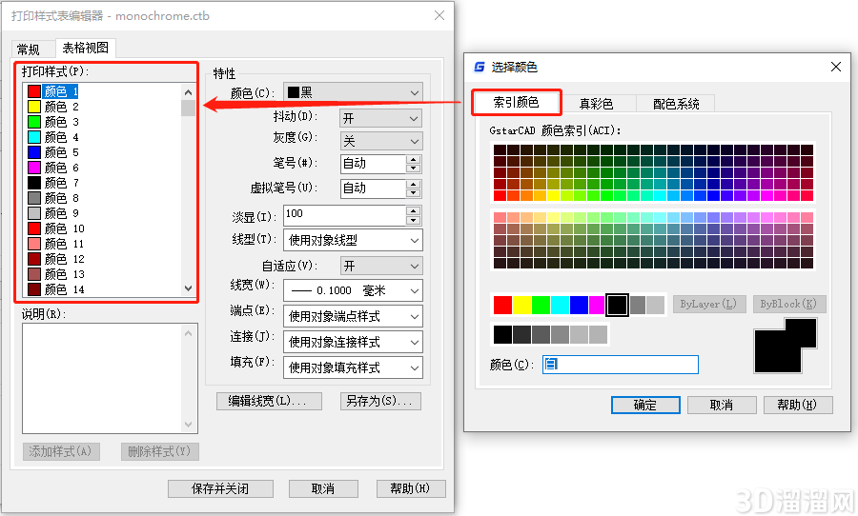Click 保存并关闭 button
This screenshot has height=516, width=858.
click(x=220, y=488)
